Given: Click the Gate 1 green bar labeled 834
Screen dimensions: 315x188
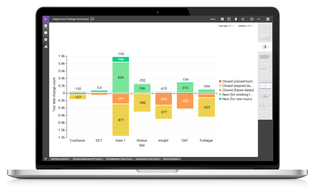Looking at the screenshot, I should [x=121, y=77].
